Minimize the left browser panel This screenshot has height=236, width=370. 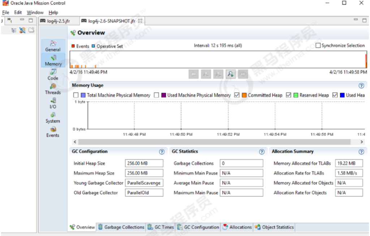(22, 20)
